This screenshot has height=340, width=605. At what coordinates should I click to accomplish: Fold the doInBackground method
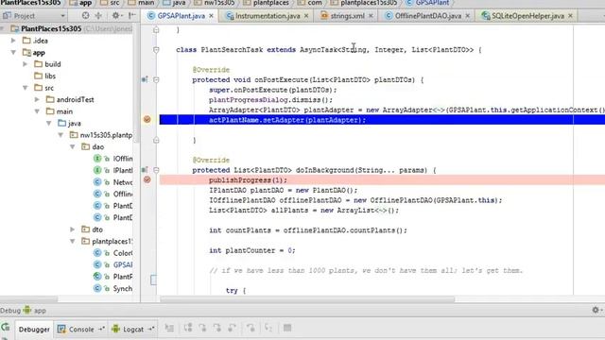click(156, 170)
